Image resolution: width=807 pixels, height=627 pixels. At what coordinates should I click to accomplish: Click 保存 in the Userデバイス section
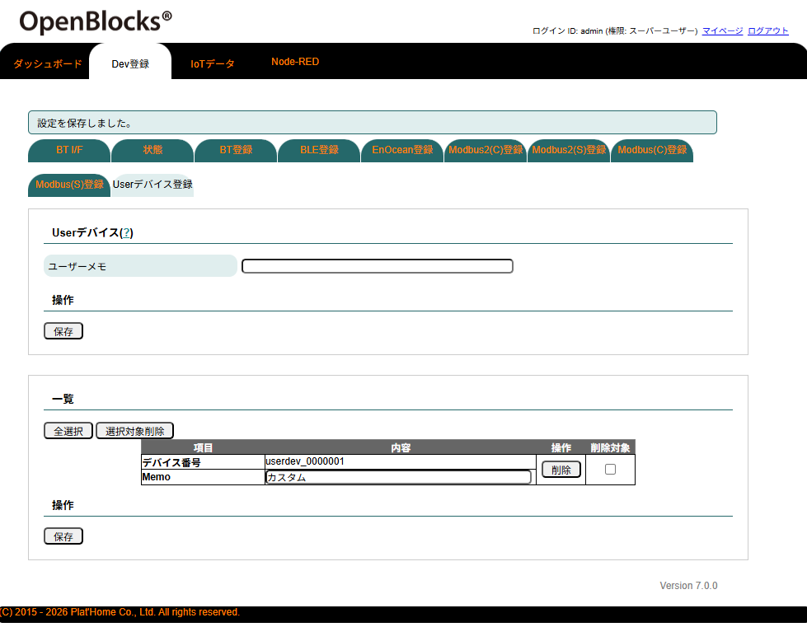click(63, 331)
